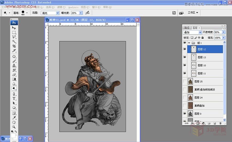Collapse the 组 1 group triangle
Screen dimensions: 232x142
point(189,43)
